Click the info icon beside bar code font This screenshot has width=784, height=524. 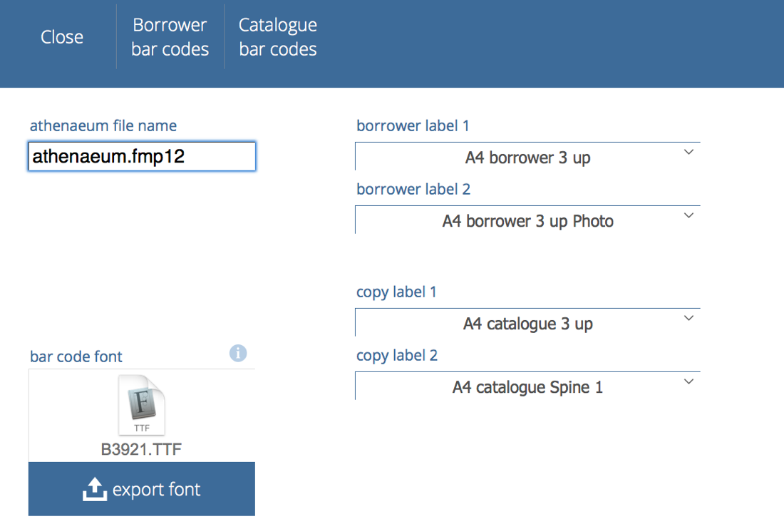238,353
